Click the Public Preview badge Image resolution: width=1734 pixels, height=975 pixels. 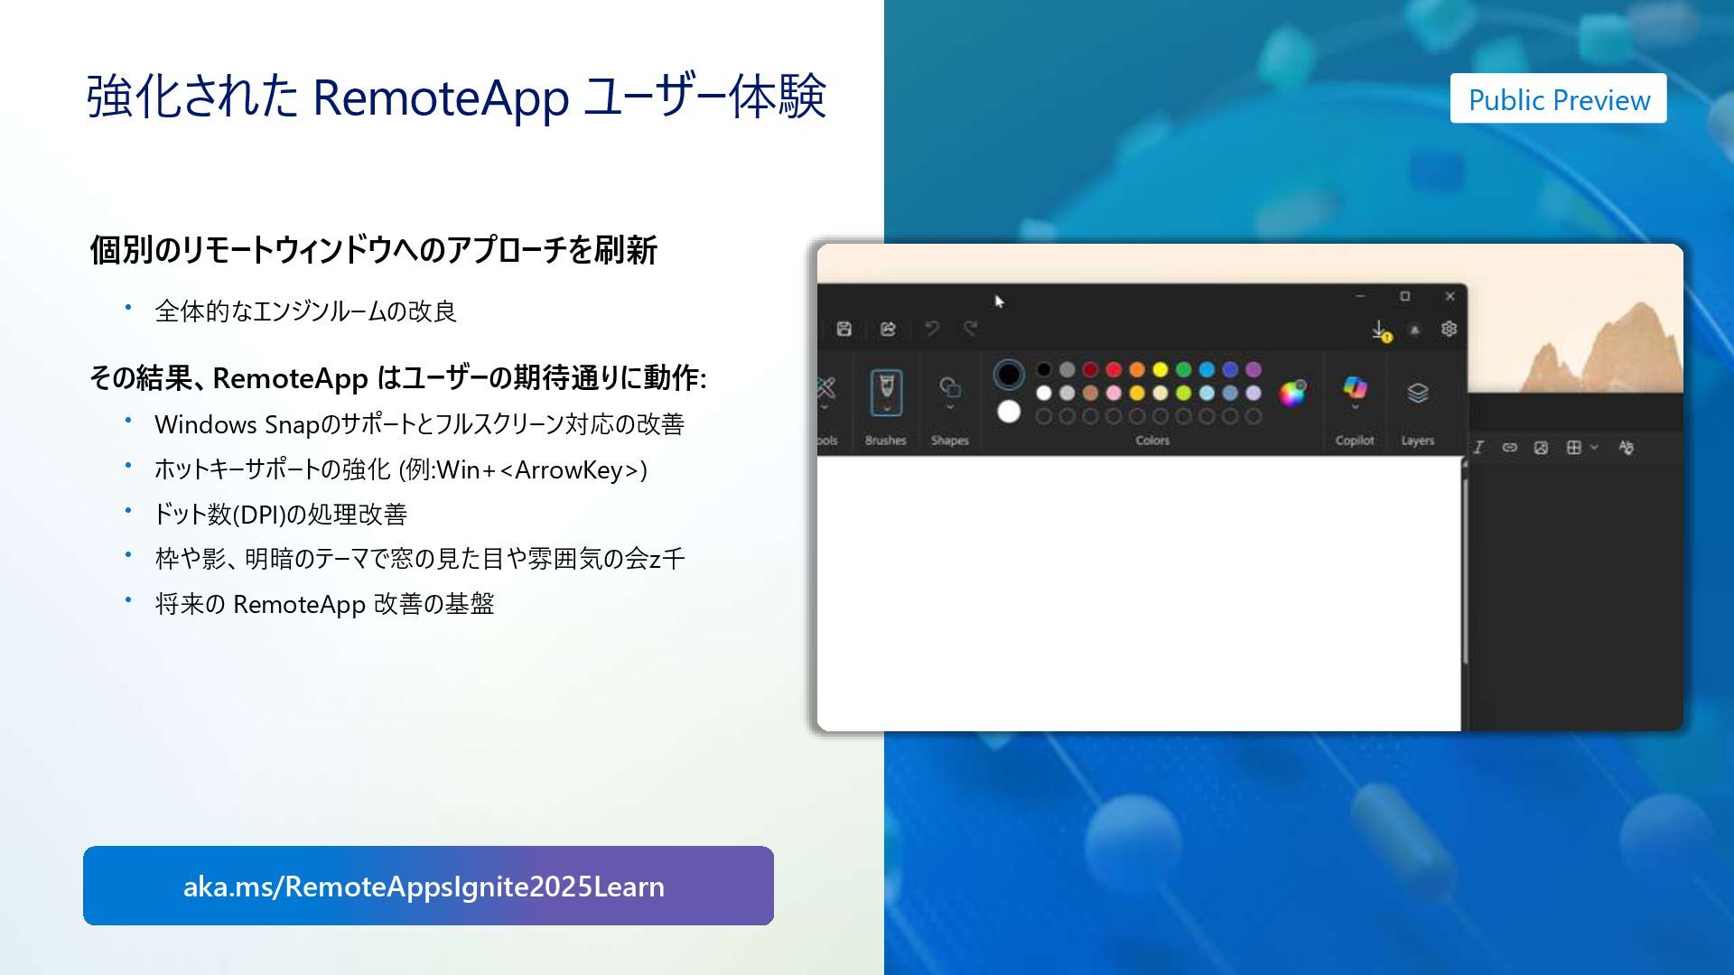(x=1558, y=99)
